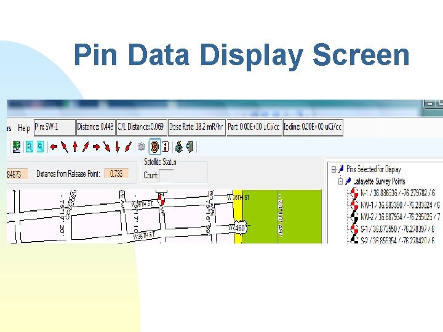
Task: Click the W 35TH ST label on map
Action: coord(145,235)
